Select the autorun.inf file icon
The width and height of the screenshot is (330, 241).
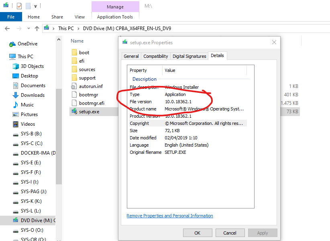click(74, 86)
